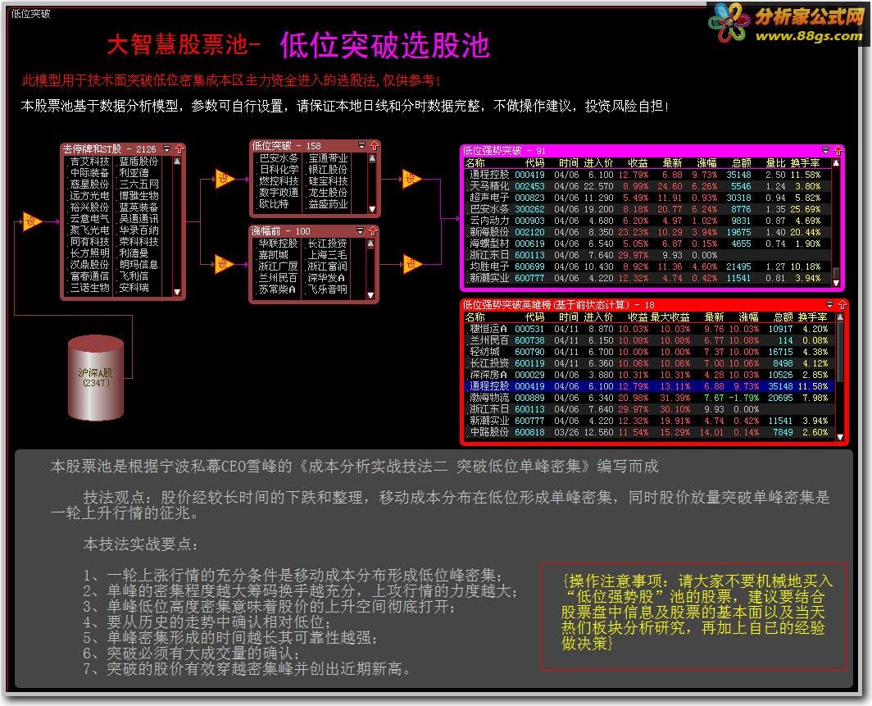Click 进入价 column header in 英雄榜 table

pos(598,317)
